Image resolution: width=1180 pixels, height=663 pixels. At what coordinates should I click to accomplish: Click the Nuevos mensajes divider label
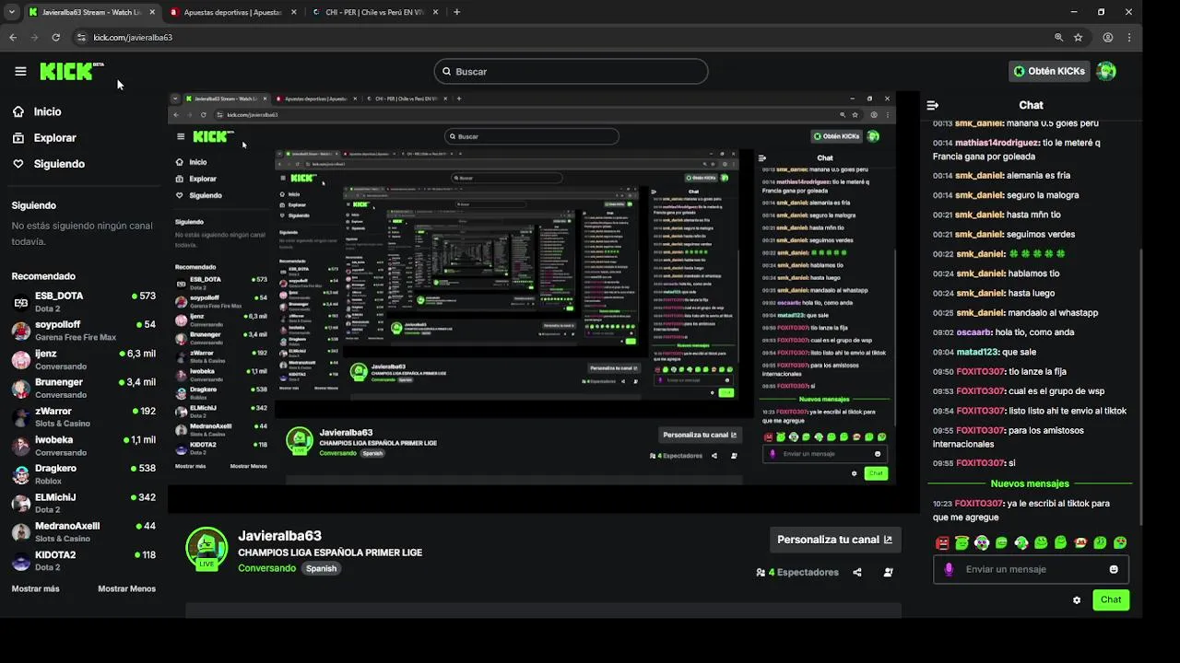point(1030,483)
